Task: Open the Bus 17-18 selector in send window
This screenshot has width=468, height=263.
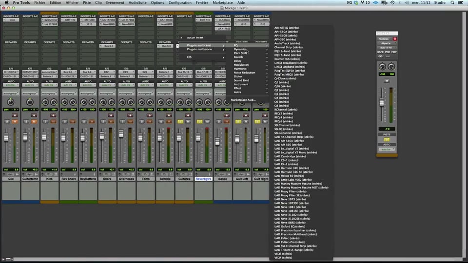Action: [387, 47]
